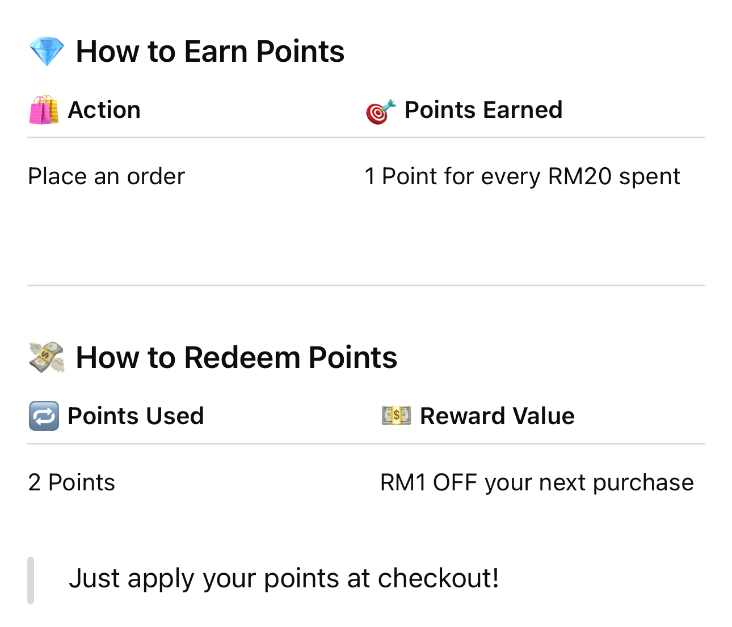Click the blue diamond gem icon
This screenshot has height=627, width=732.
(x=47, y=52)
